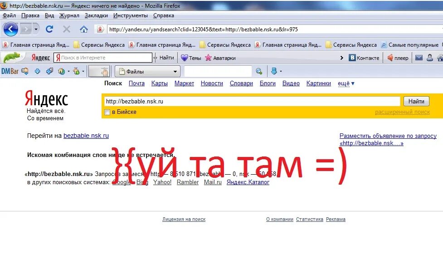Open dropdown next to the DMBar tools icon

83,72
